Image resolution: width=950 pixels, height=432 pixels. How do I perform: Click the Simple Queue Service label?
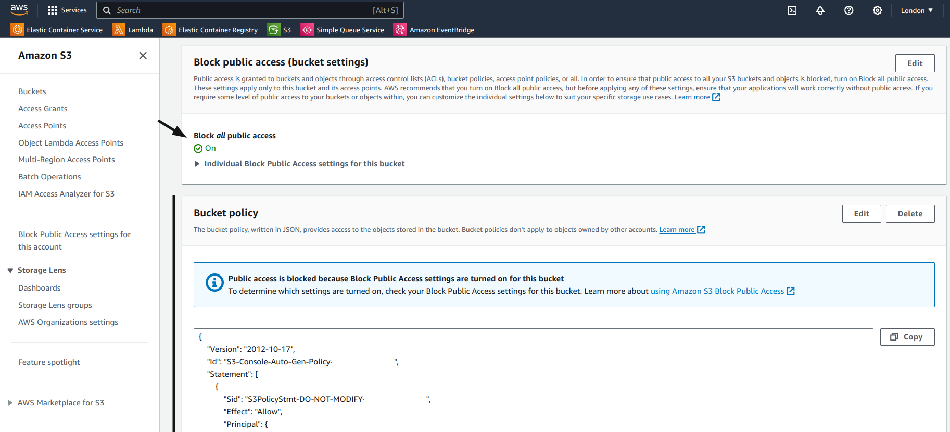[x=350, y=30]
